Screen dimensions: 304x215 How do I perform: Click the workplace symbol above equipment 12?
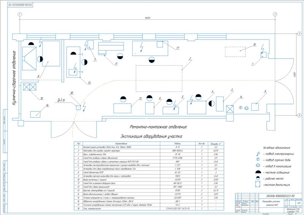[123, 99]
